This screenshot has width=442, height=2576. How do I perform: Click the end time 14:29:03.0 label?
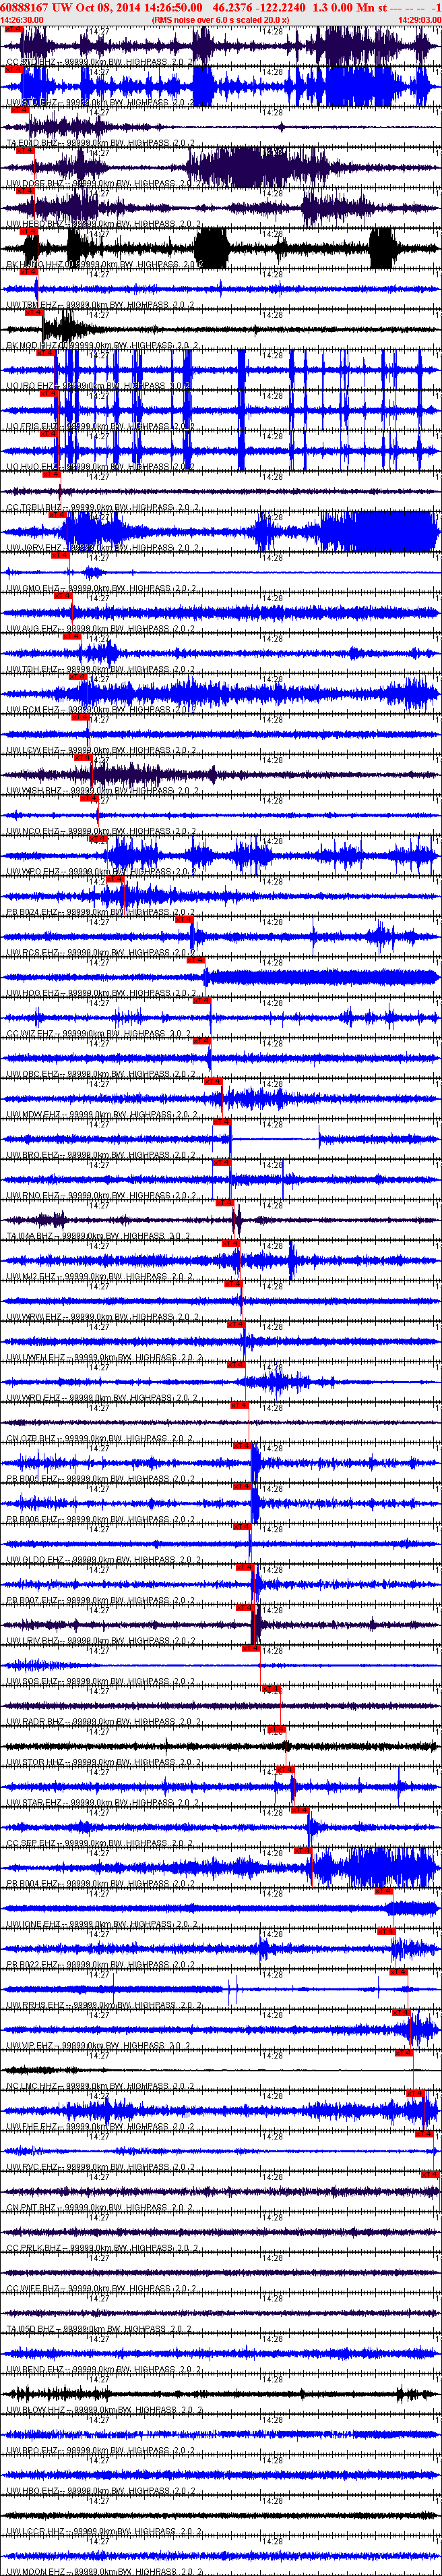pos(419,20)
